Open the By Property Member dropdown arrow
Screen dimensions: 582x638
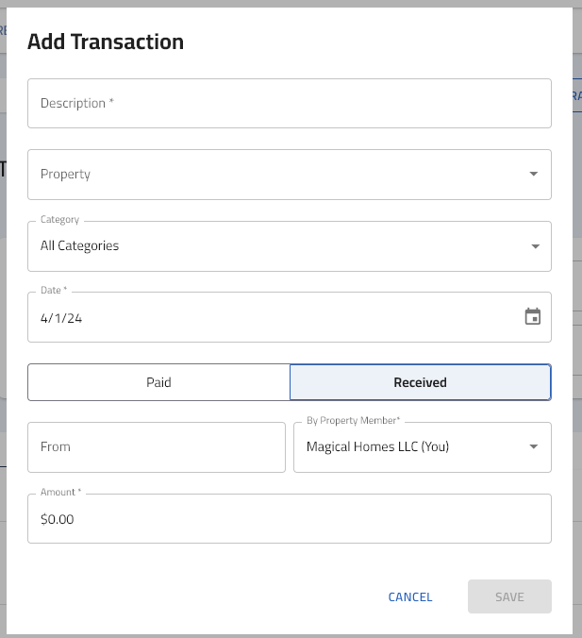534,446
